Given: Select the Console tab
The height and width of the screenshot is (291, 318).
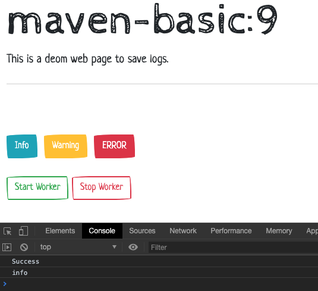Looking at the screenshot, I should 102,231.
